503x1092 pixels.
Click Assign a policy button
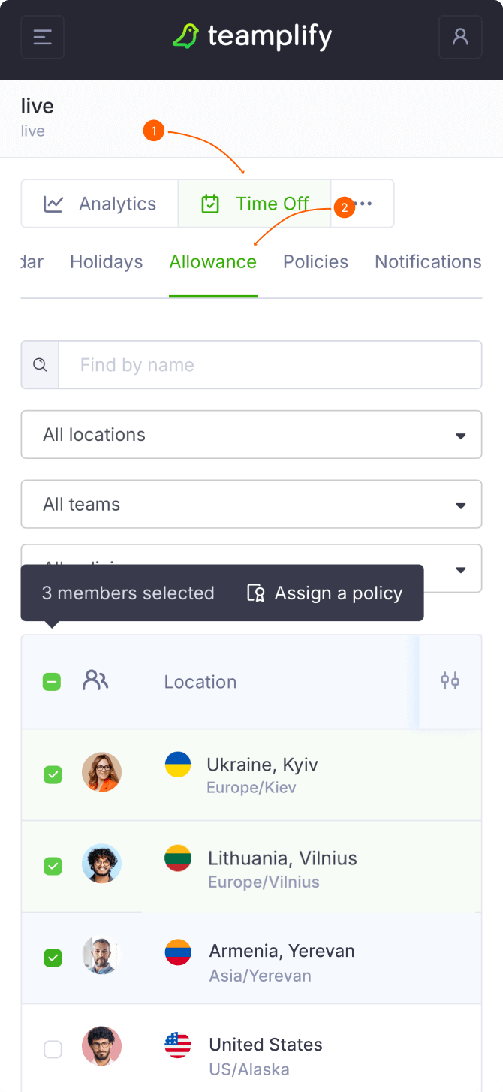click(x=325, y=593)
